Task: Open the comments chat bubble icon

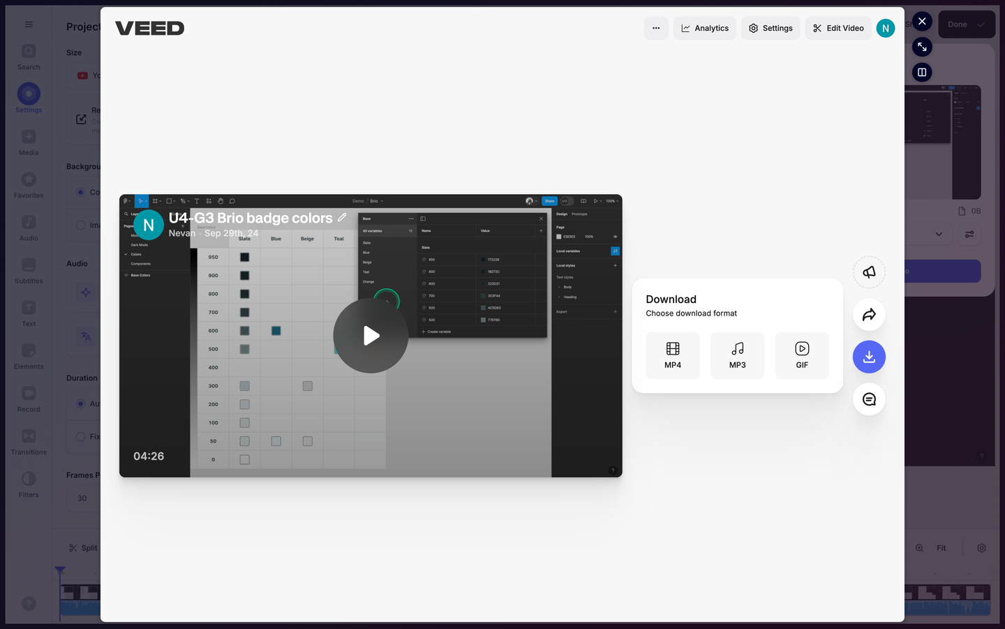Action: [x=869, y=399]
